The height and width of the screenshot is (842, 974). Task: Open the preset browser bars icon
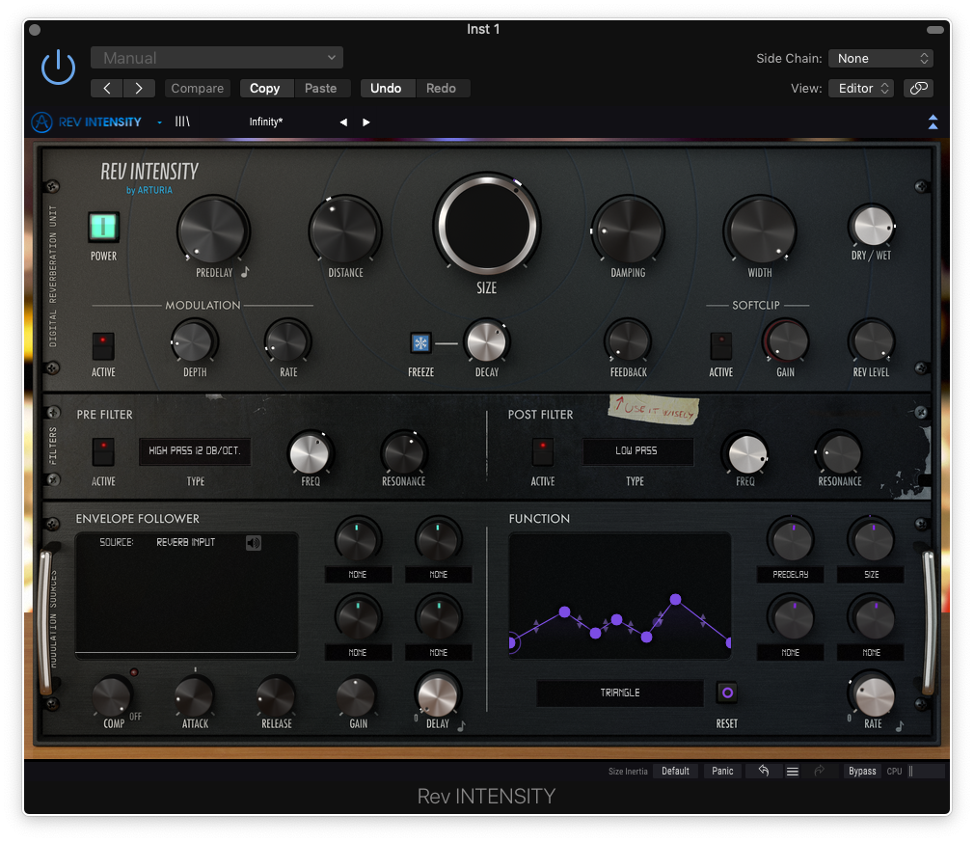182,122
